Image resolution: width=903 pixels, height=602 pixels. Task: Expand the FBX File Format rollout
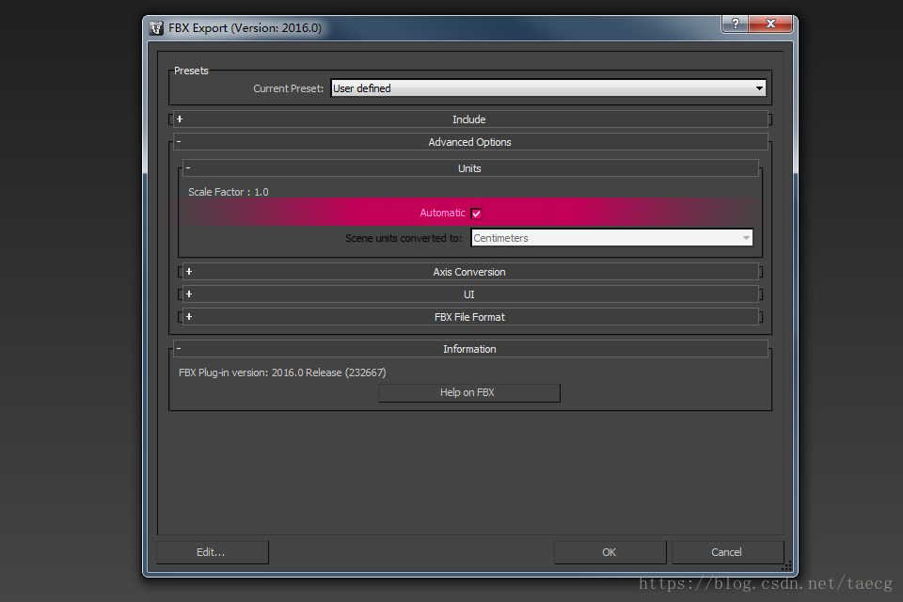point(469,317)
